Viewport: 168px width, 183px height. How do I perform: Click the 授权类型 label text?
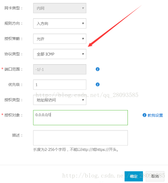click(x=13, y=100)
